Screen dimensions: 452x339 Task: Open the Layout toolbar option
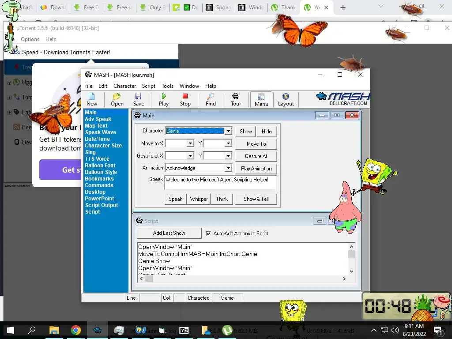pyautogui.click(x=286, y=99)
